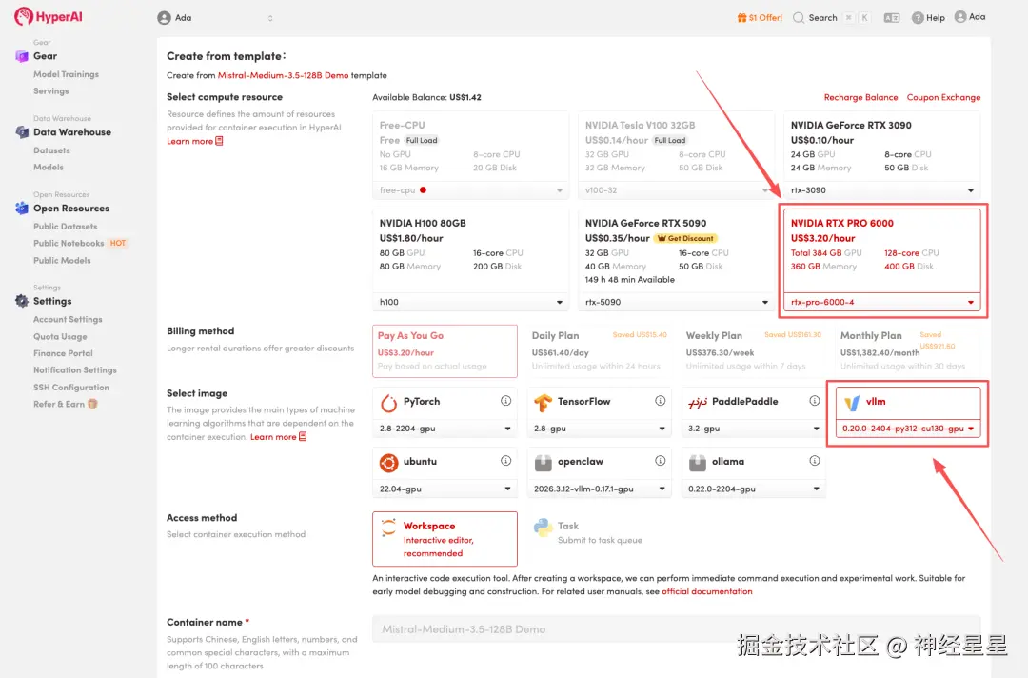Click the ollama info icon
Image resolution: width=1028 pixels, height=678 pixels.
(x=814, y=461)
